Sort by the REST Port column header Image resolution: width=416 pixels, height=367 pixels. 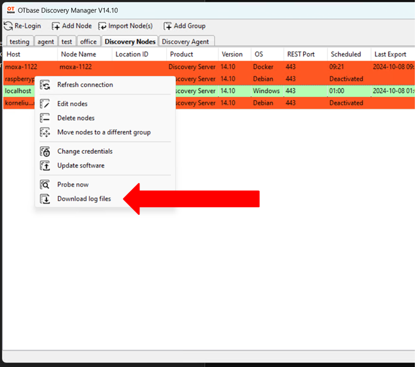tap(306, 54)
